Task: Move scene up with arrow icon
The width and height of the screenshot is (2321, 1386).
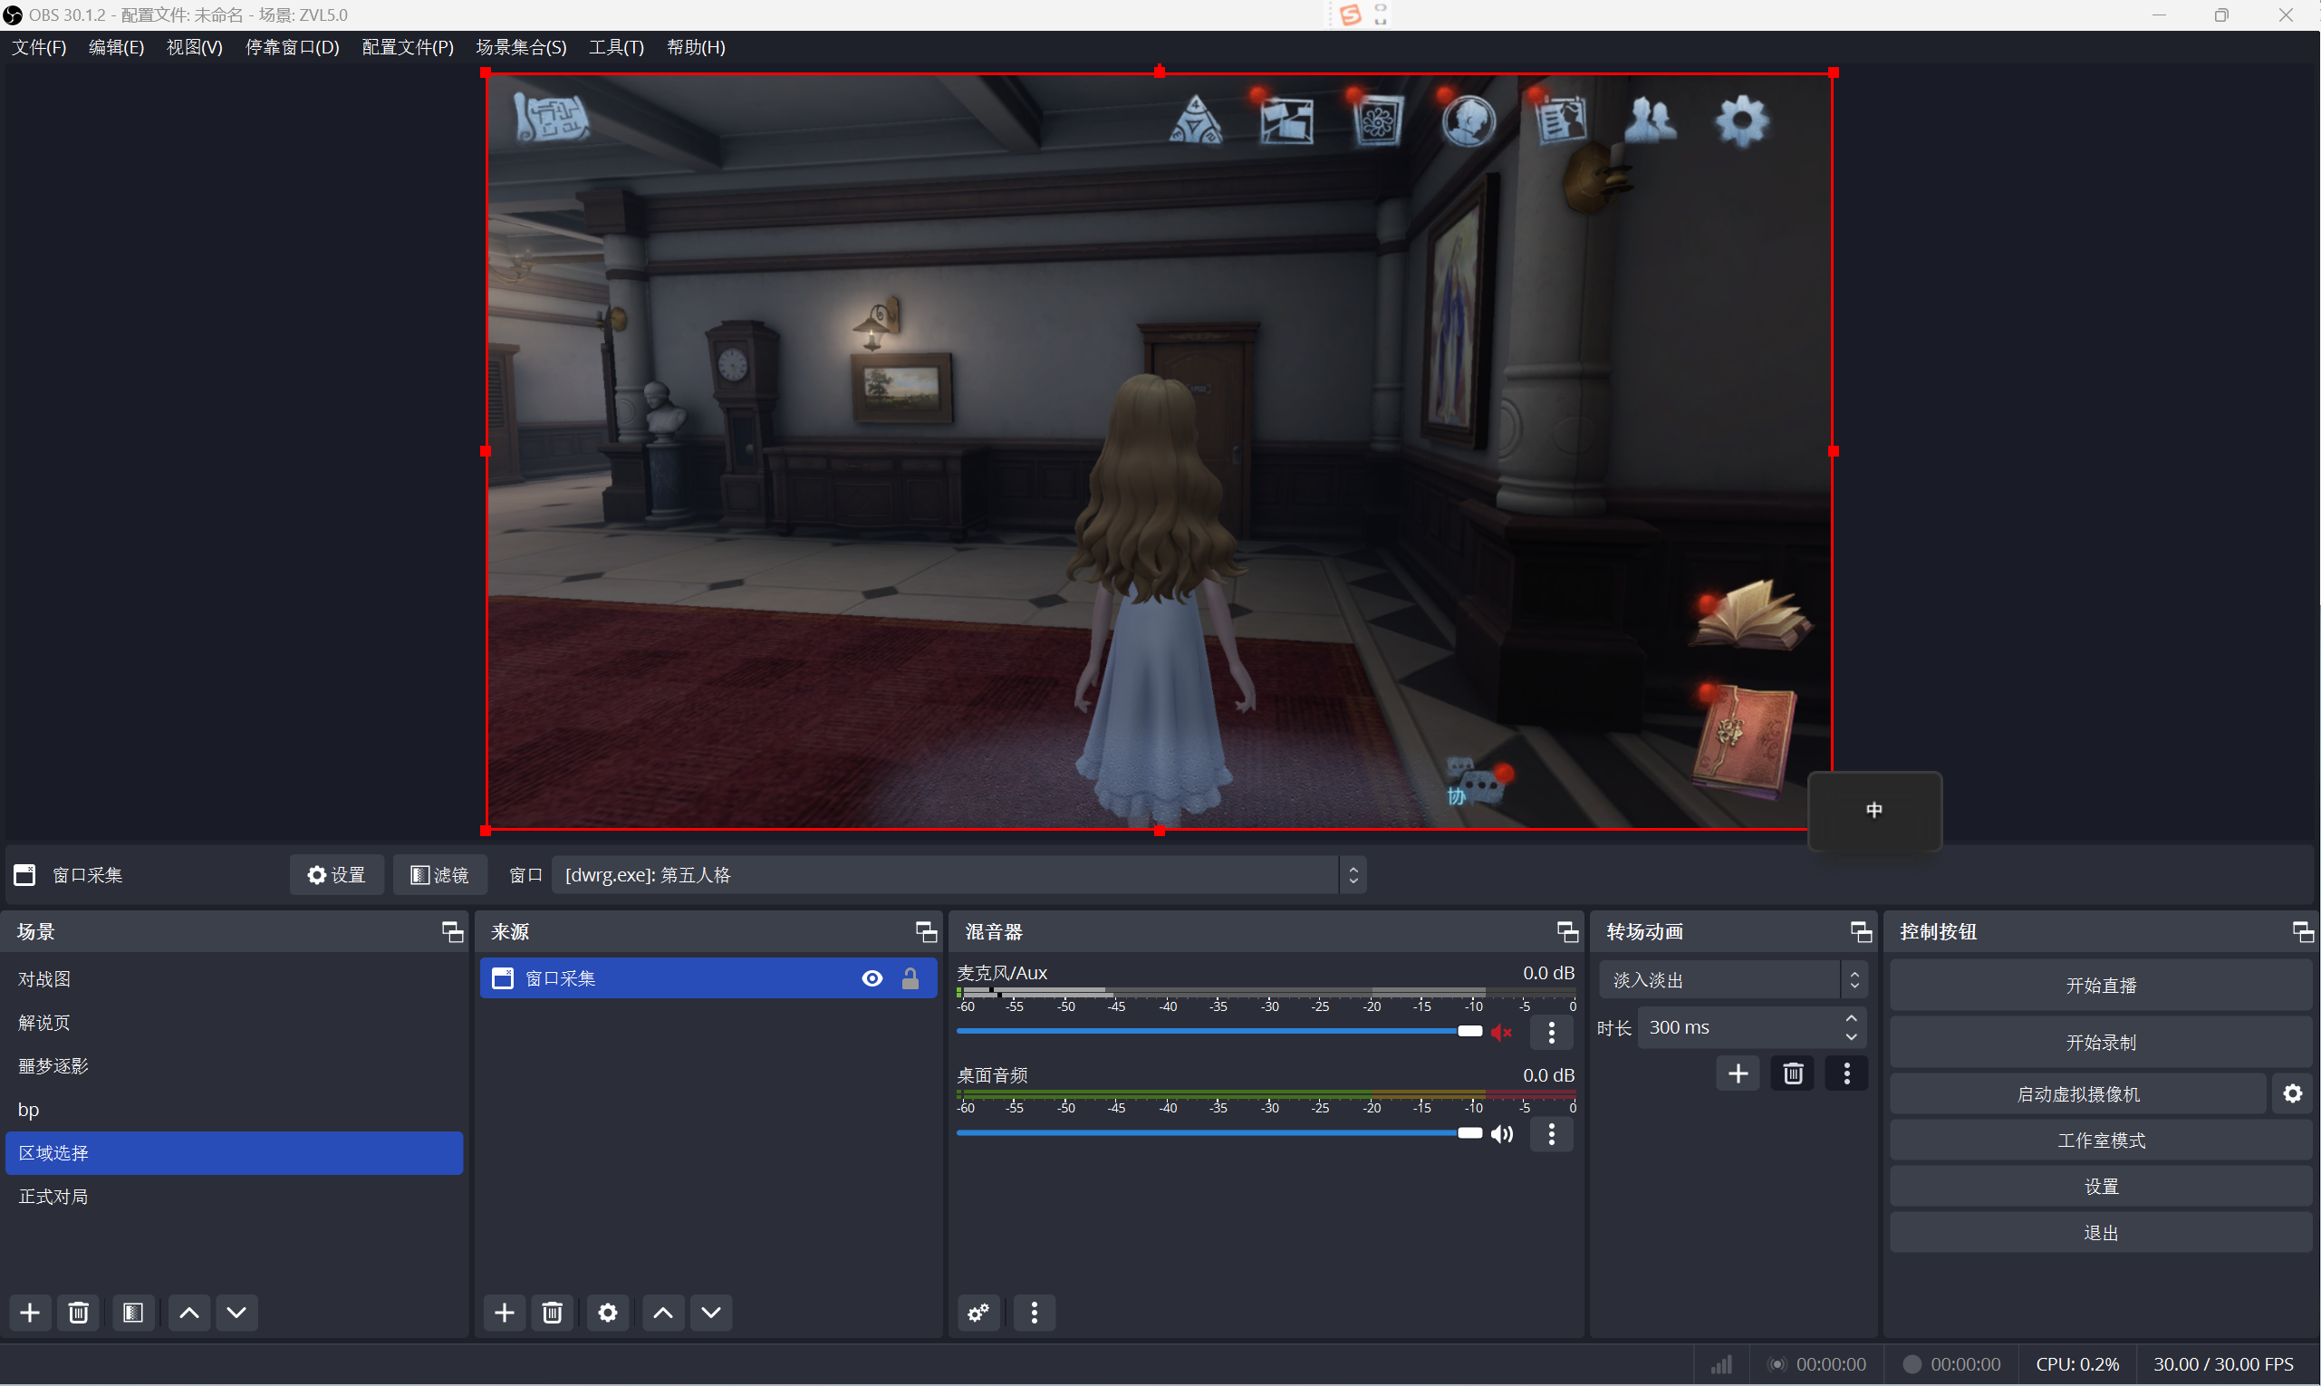Action: pyautogui.click(x=188, y=1313)
